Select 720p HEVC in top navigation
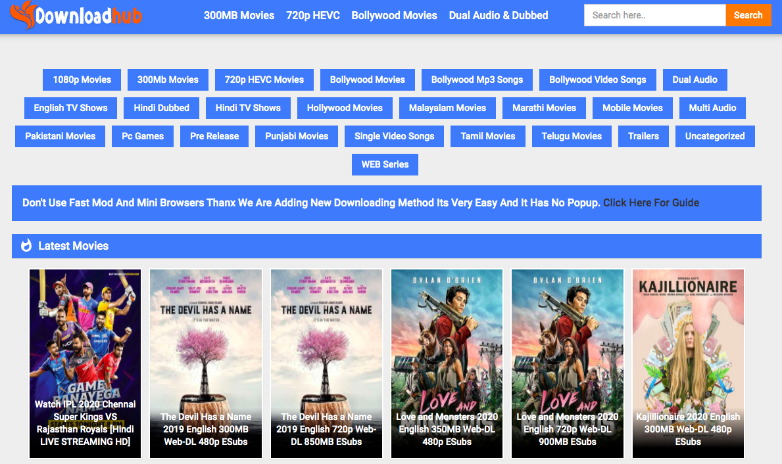The image size is (782, 464). point(313,15)
